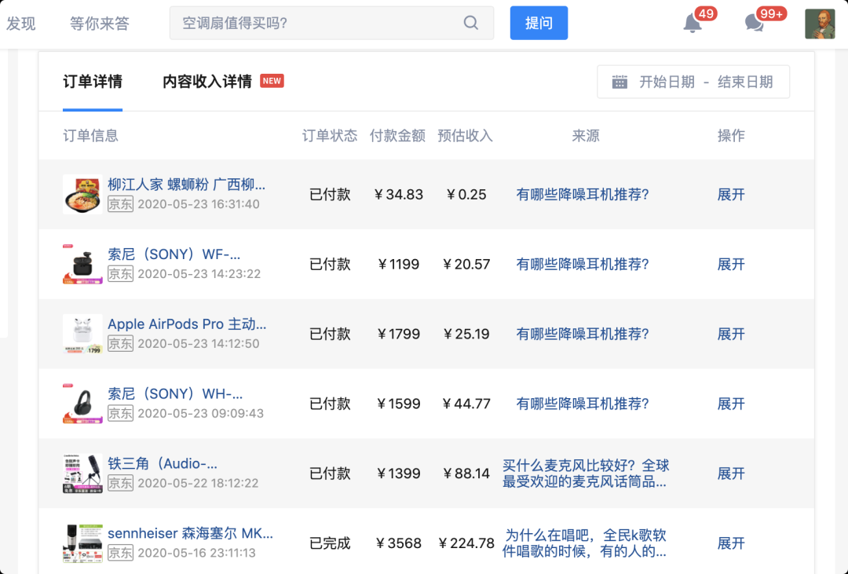Click the 京东 tag under sennheiser order
Viewport: 848px width, 574px height.
coord(120,553)
